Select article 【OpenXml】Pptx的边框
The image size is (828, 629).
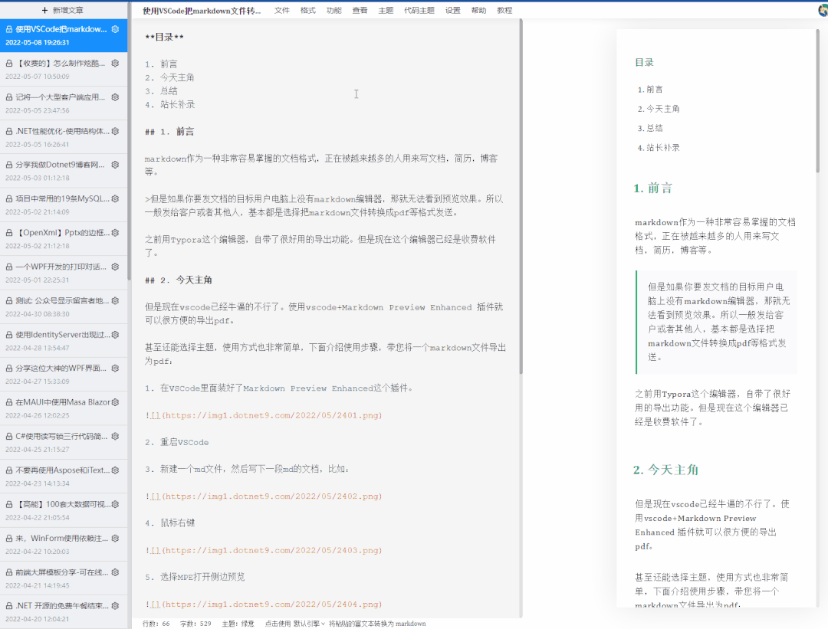click(x=64, y=239)
